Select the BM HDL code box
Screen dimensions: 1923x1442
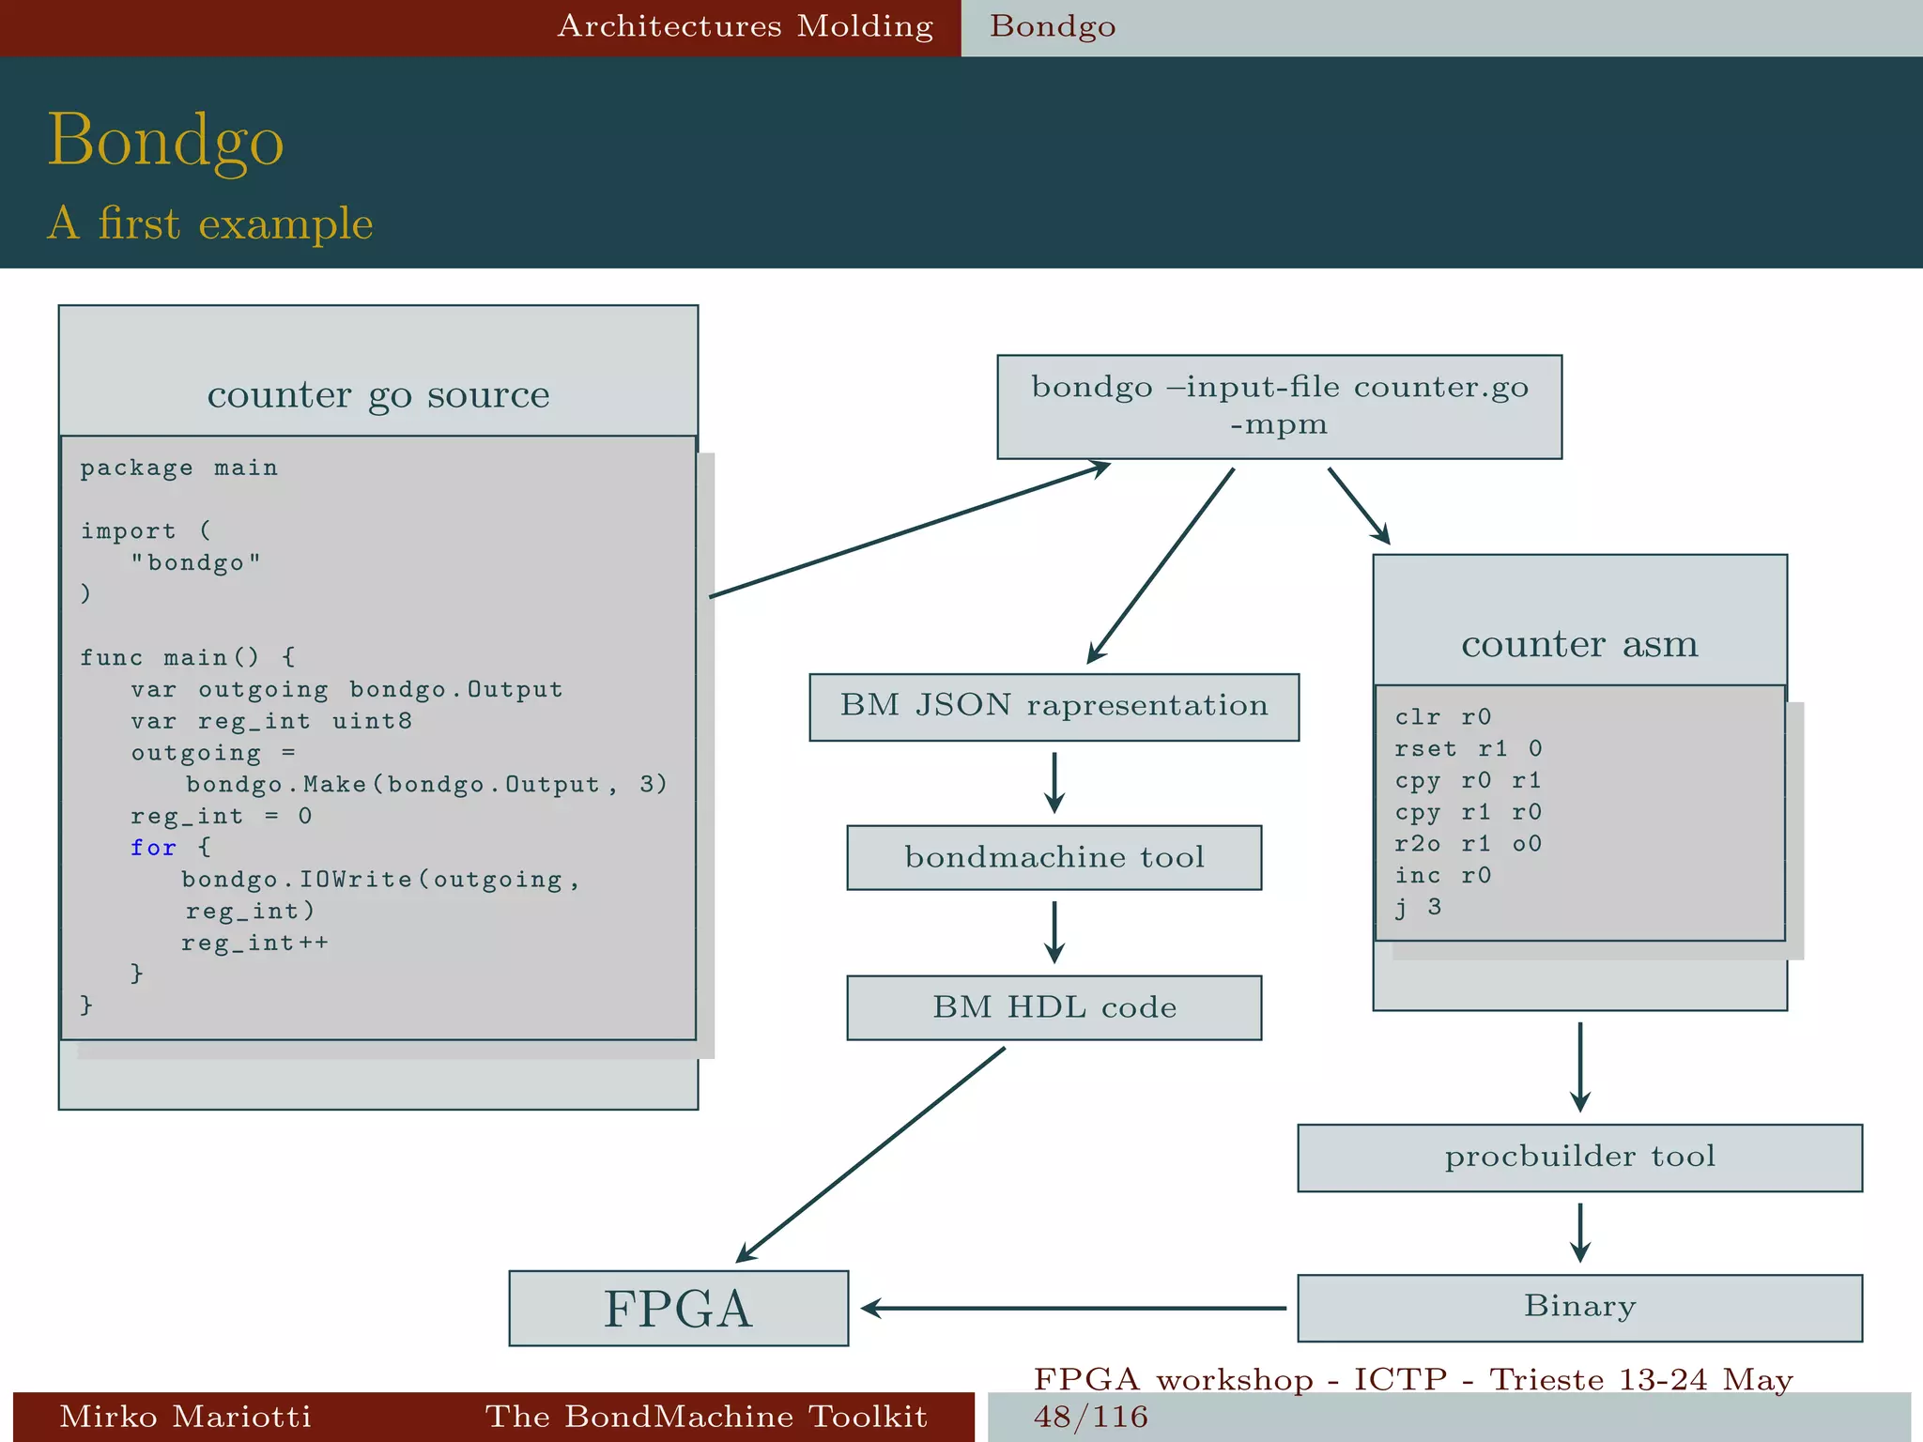[x=1054, y=1007]
